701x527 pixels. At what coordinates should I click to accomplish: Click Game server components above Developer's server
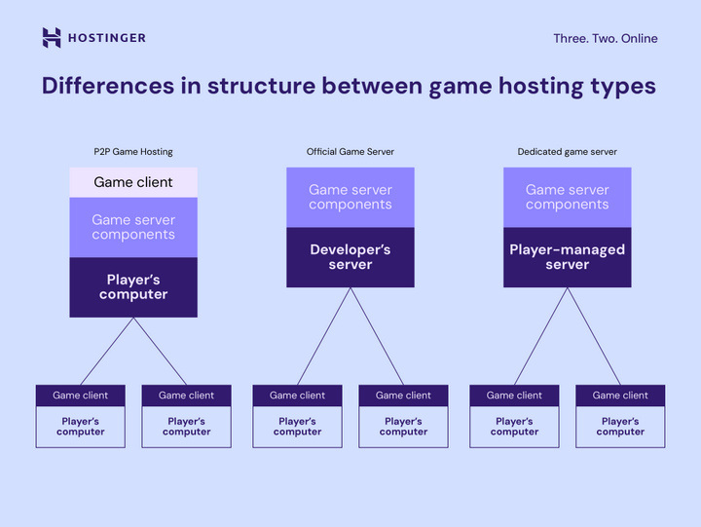(350, 197)
